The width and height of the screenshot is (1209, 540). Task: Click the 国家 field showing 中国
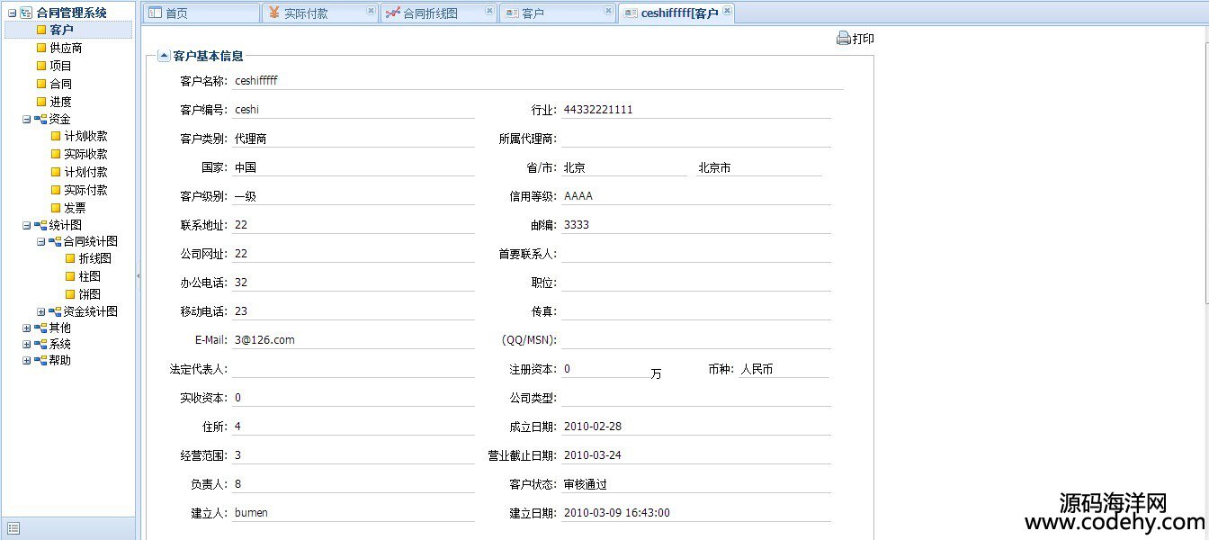coord(354,167)
